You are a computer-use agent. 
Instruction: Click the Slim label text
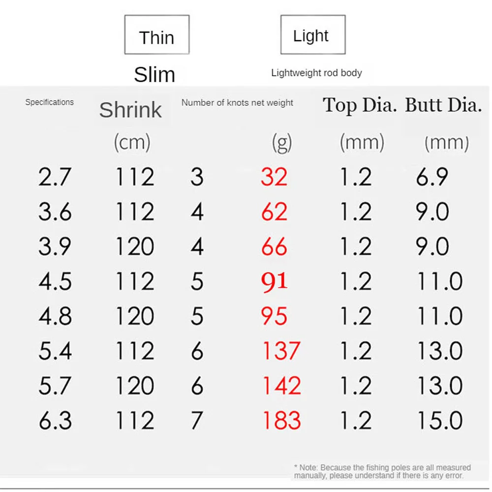154,75
